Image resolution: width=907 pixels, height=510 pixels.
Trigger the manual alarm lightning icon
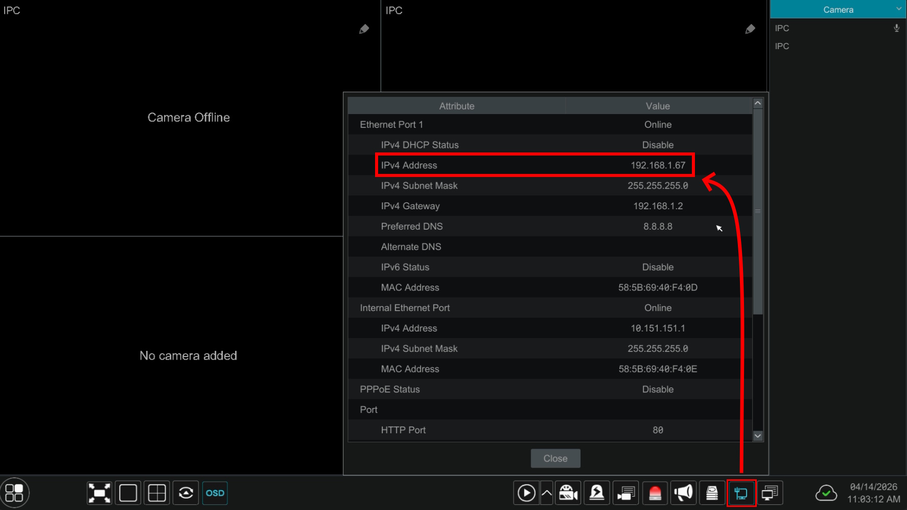click(597, 493)
